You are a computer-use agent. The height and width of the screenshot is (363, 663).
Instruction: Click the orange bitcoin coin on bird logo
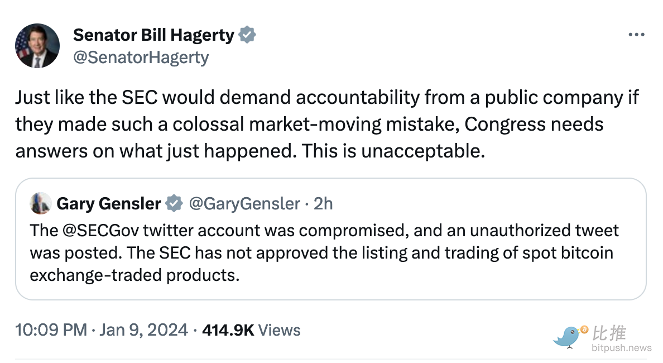(x=584, y=330)
